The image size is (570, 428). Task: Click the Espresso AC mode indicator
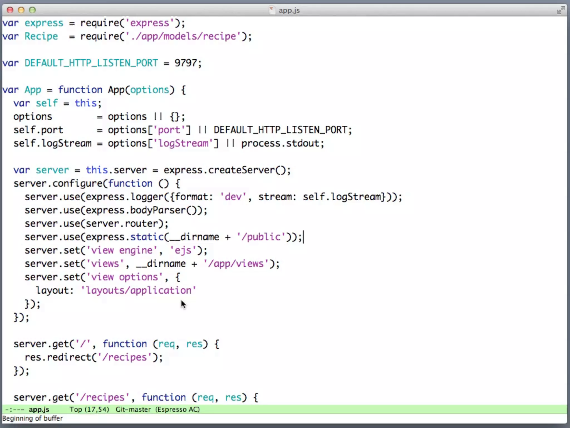click(x=177, y=409)
